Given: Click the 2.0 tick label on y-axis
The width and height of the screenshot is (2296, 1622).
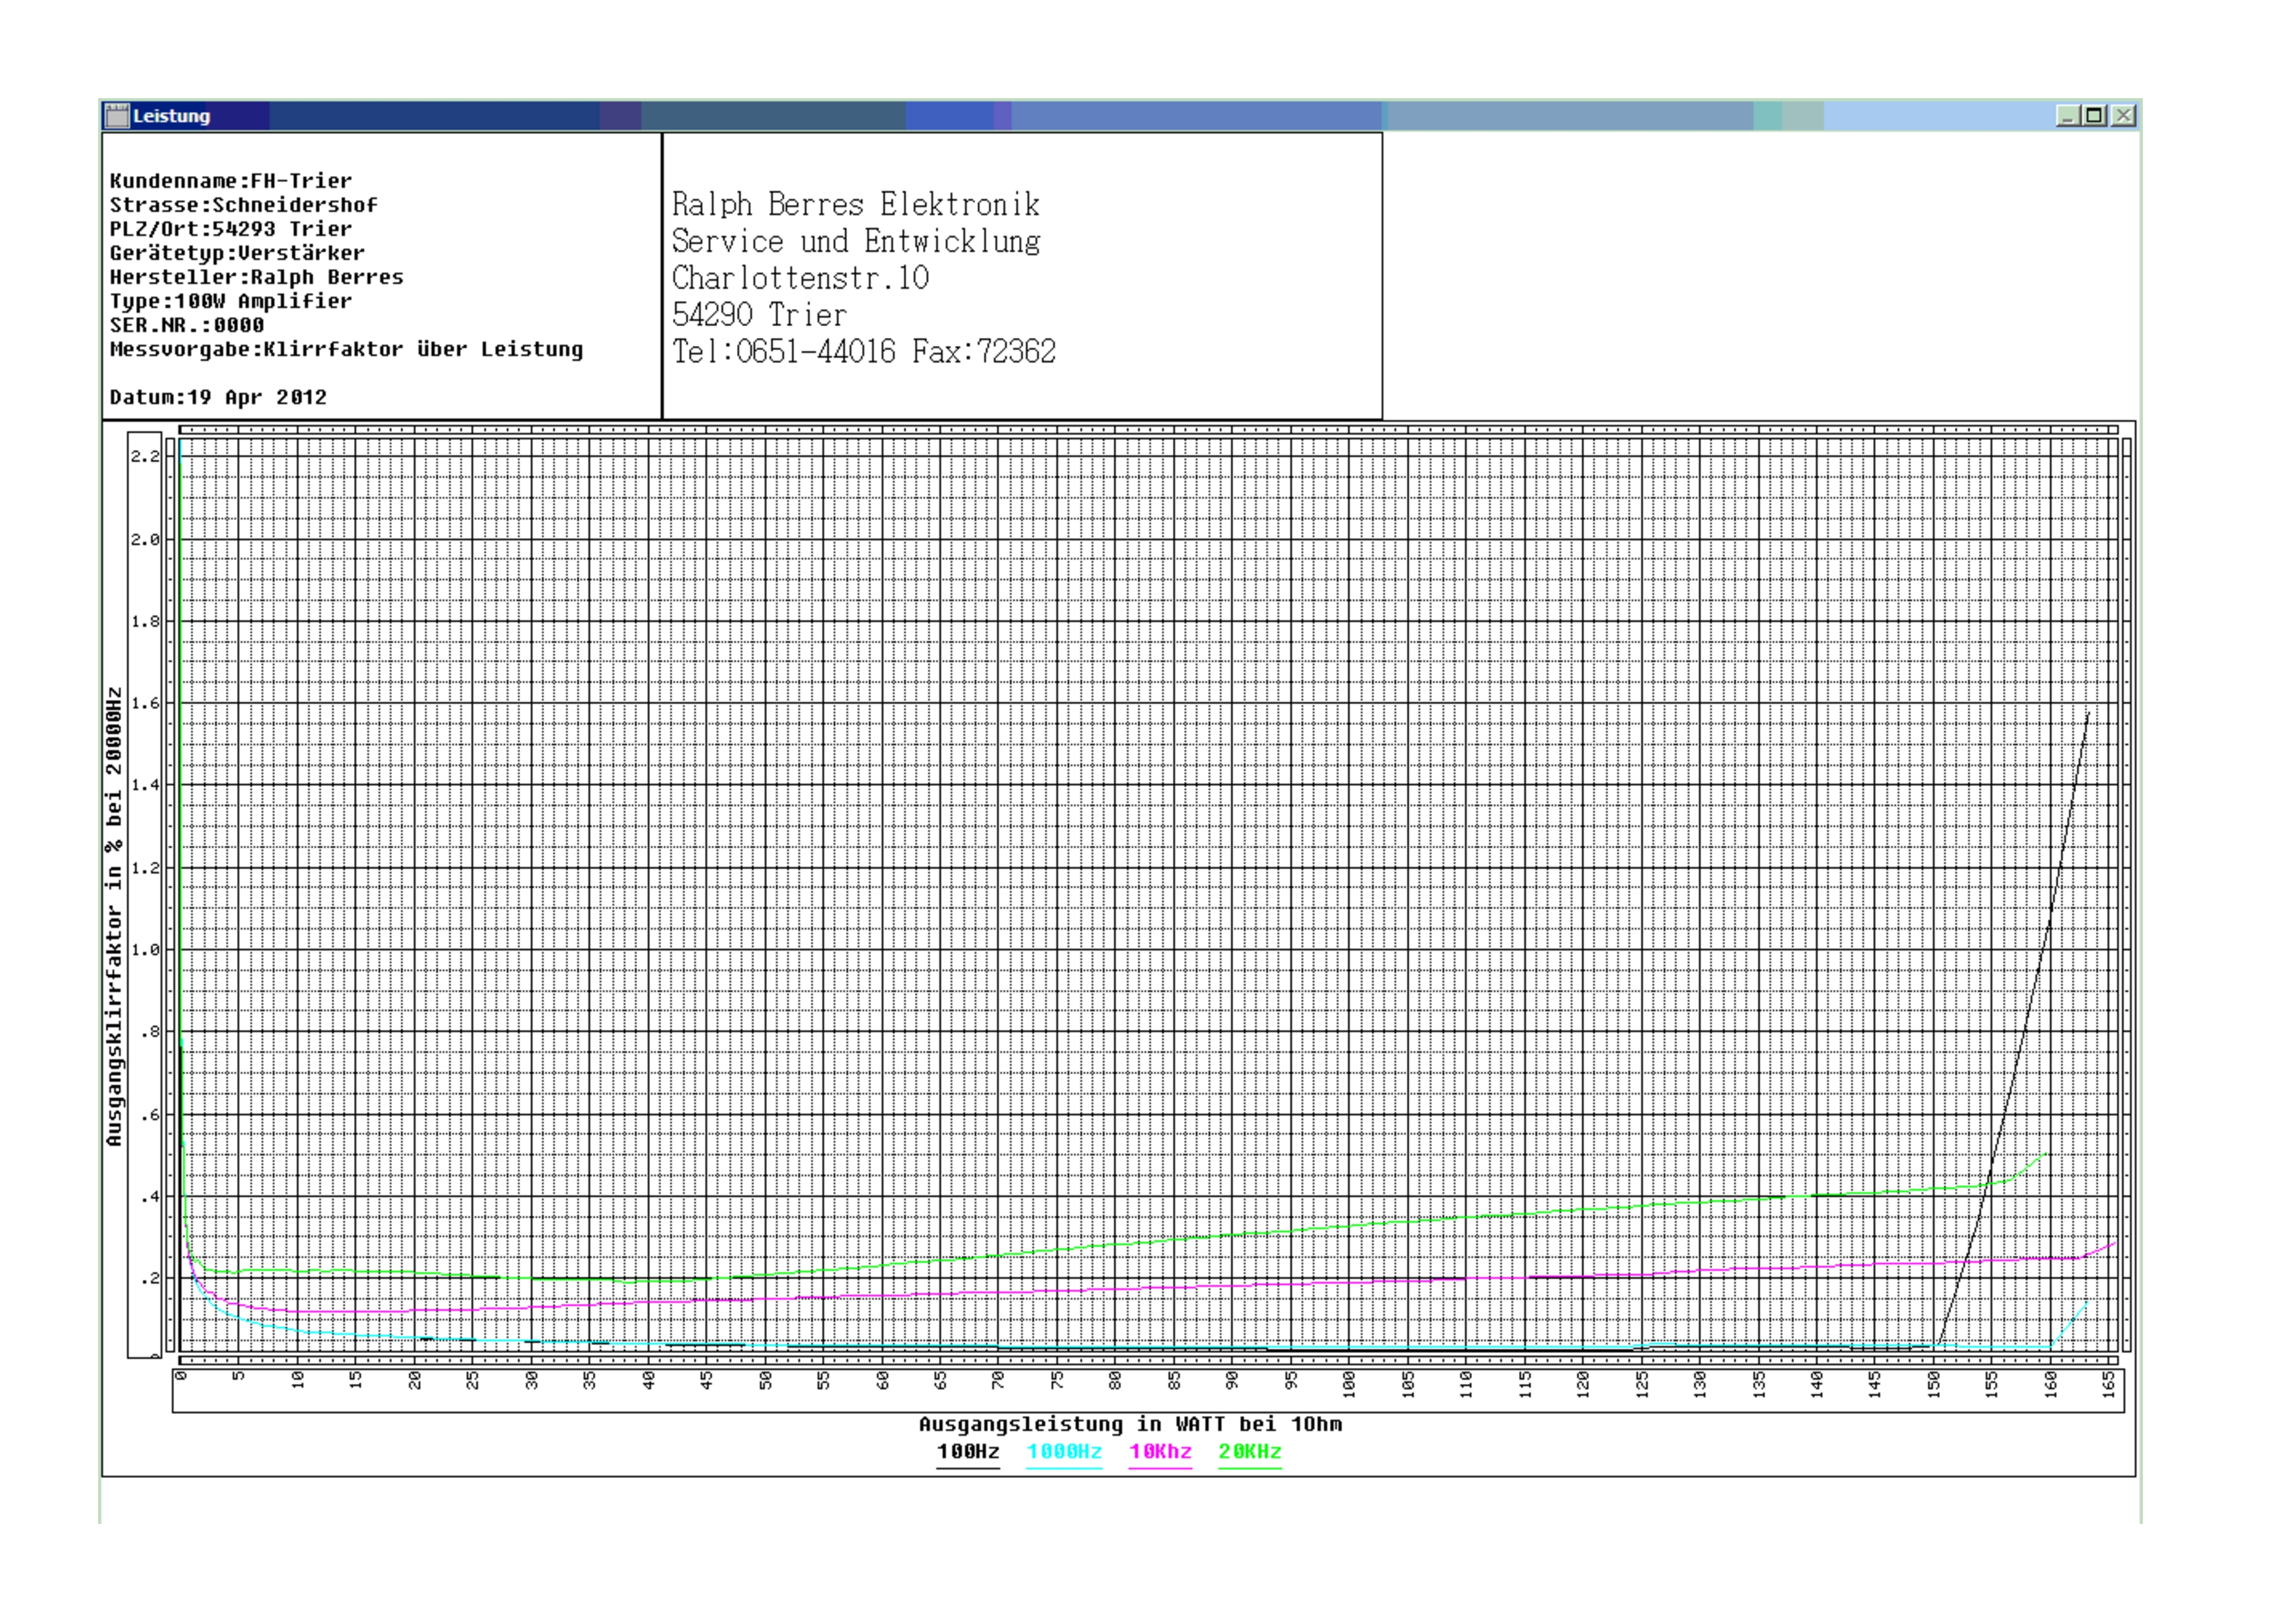Looking at the screenshot, I should tap(145, 540).
